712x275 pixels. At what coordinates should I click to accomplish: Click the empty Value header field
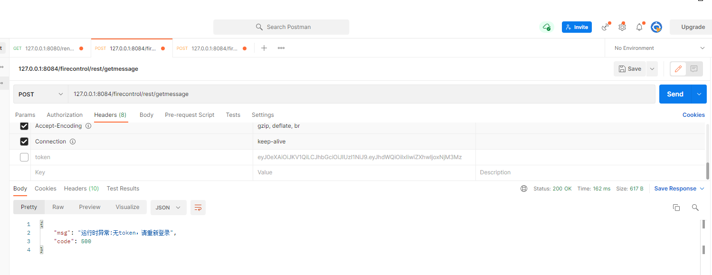364,172
